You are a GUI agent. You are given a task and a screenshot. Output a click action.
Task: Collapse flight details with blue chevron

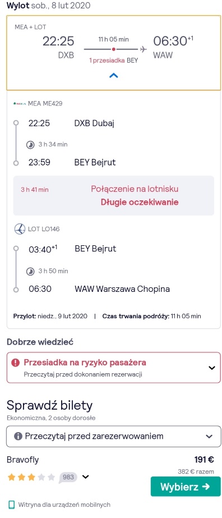coord(113,76)
